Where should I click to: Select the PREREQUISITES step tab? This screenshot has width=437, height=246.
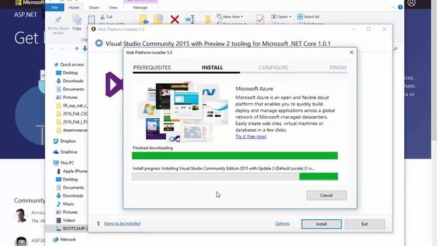point(152,68)
